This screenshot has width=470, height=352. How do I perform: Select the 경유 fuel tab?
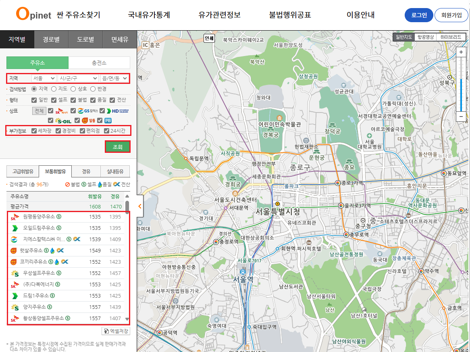point(86,171)
